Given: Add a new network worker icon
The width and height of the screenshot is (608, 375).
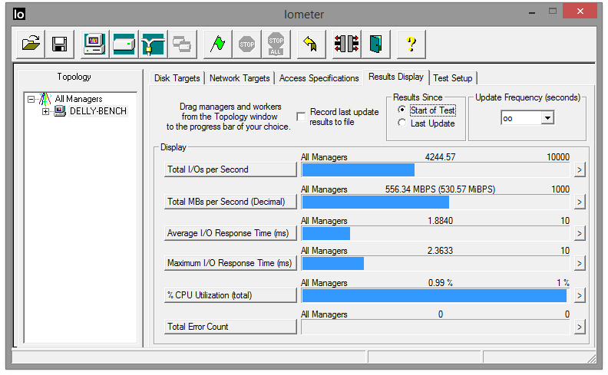Looking at the screenshot, I should click(x=153, y=44).
